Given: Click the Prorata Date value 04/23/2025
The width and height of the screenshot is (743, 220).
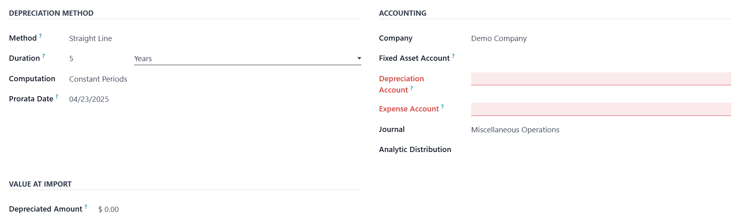Looking at the screenshot, I should pyautogui.click(x=89, y=99).
